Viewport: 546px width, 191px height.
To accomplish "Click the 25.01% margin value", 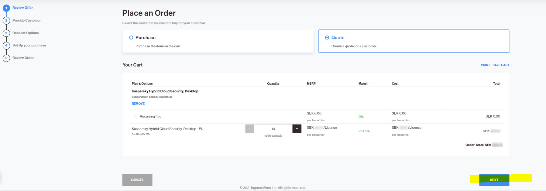I will [364, 131].
